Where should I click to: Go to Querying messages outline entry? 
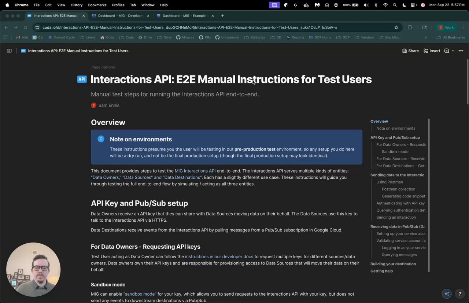point(399,255)
